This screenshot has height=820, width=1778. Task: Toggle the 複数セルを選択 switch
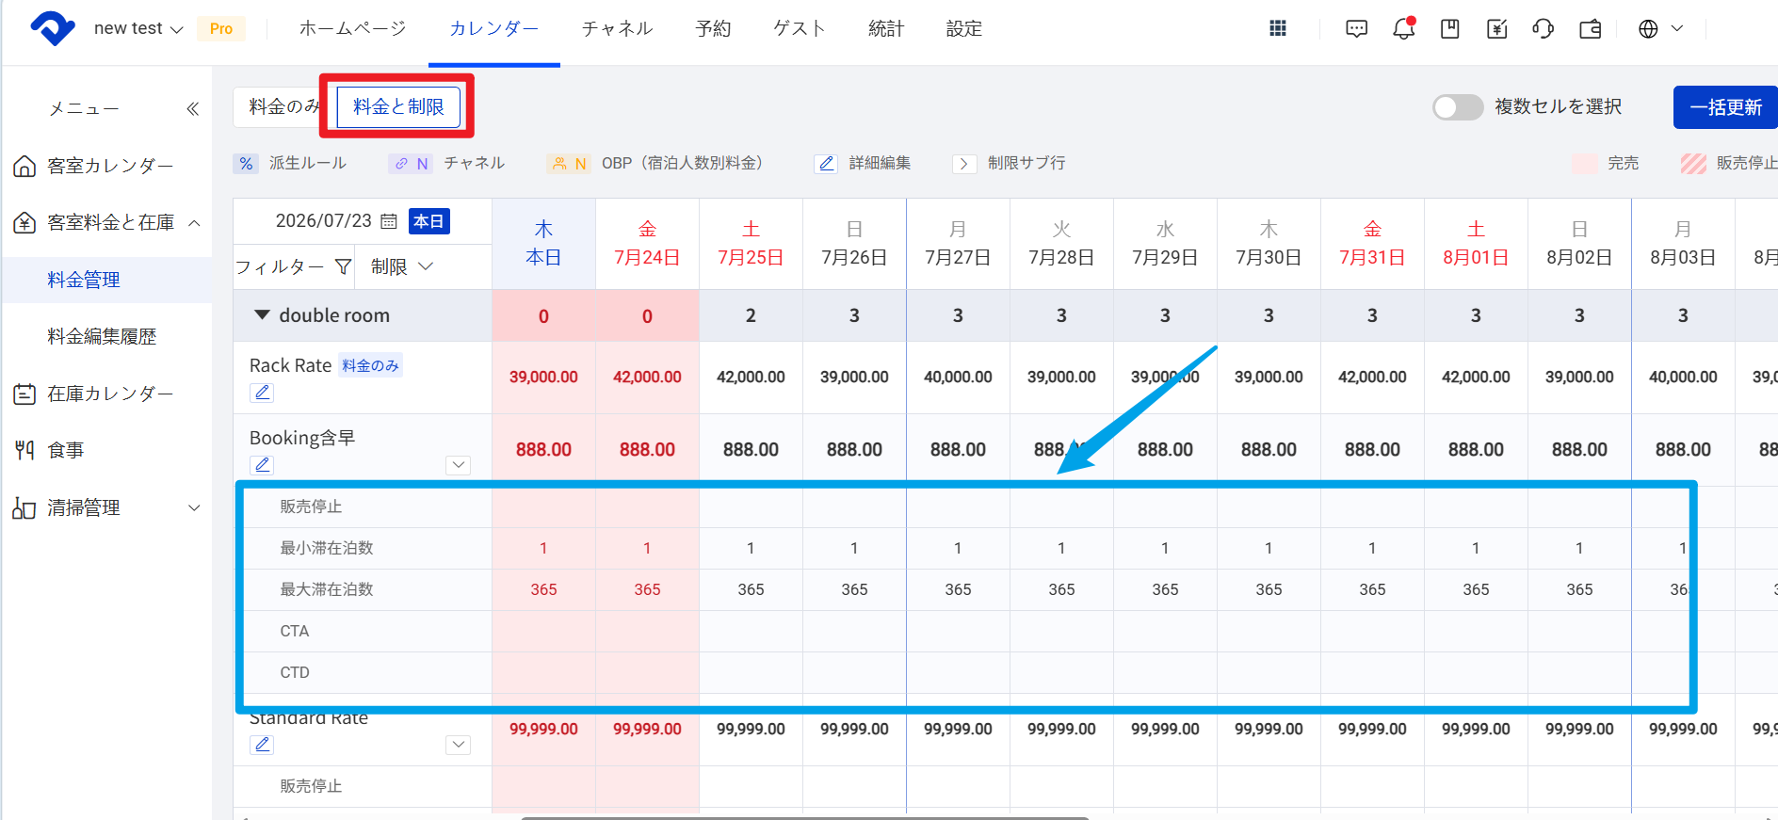(1458, 107)
